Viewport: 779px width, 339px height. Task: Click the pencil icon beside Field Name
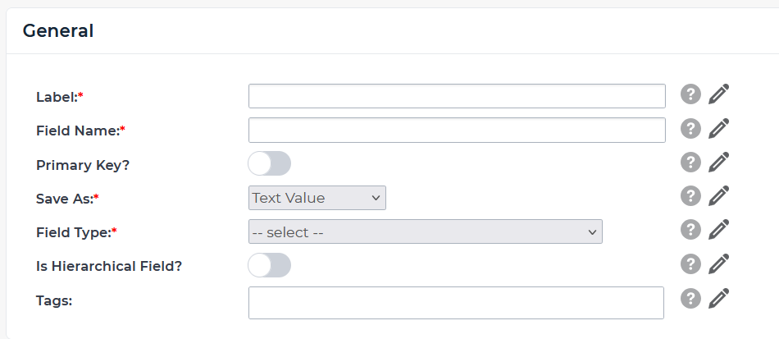click(x=719, y=129)
